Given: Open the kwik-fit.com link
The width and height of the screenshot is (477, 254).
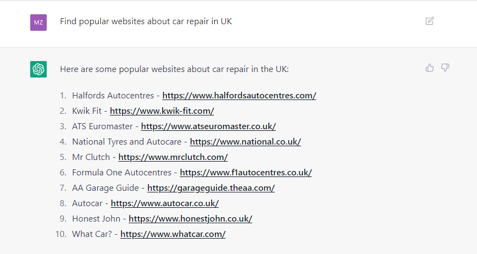Looking at the screenshot, I should pos(162,111).
